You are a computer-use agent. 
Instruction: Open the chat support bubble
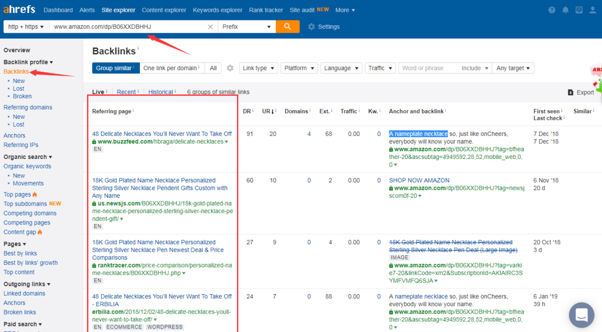coord(581,315)
